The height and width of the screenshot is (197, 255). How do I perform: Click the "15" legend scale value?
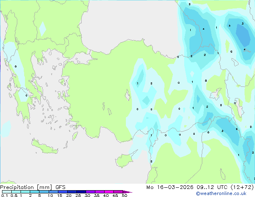tap(60, 195)
